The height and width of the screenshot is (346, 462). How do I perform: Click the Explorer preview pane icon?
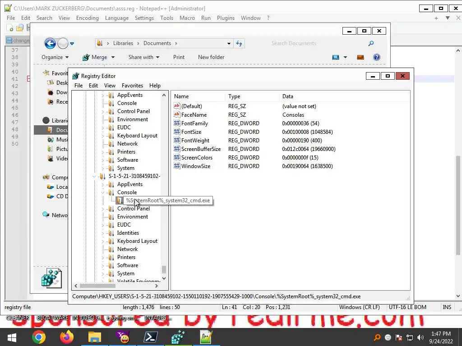pyautogui.click(x=360, y=57)
